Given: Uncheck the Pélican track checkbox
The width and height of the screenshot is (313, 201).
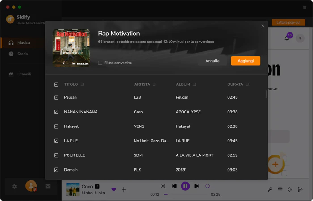Looking at the screenshot, I should click(x=56, y=97).
